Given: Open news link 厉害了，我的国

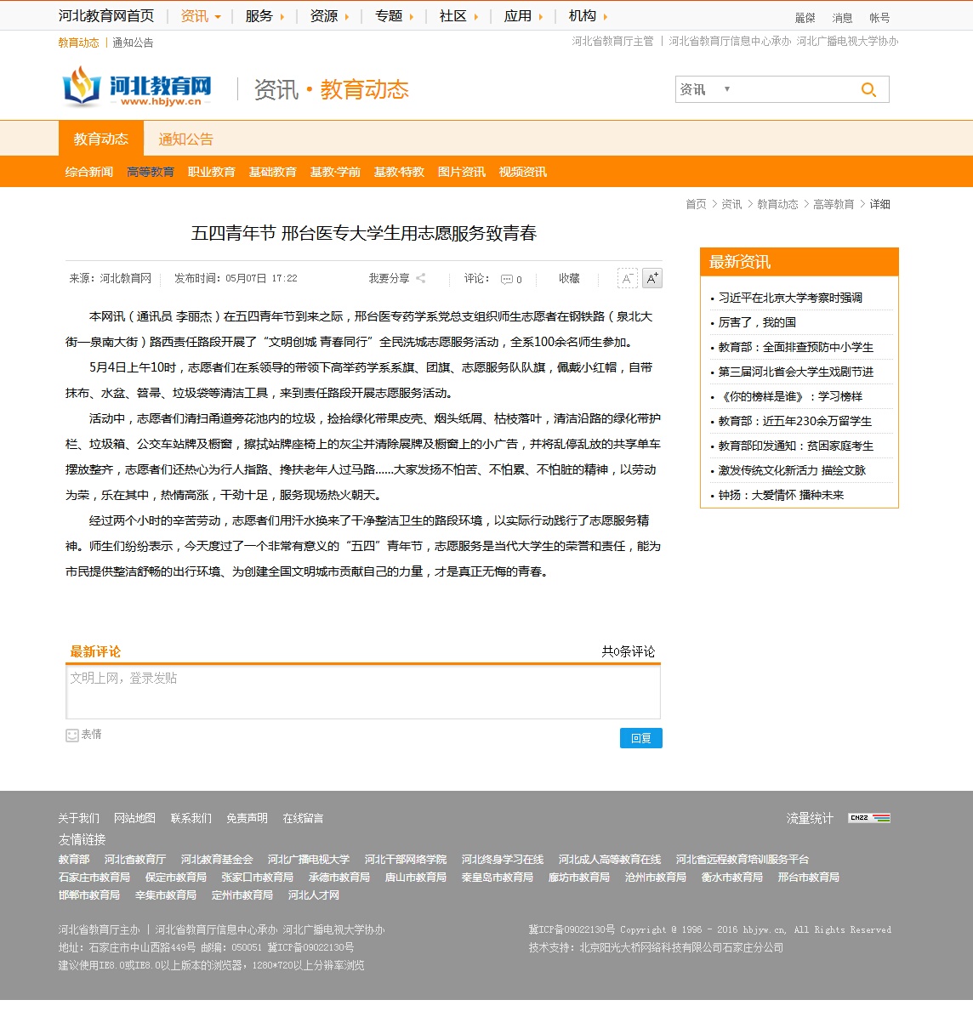Looking at the screenshot, I should (757, 322).
